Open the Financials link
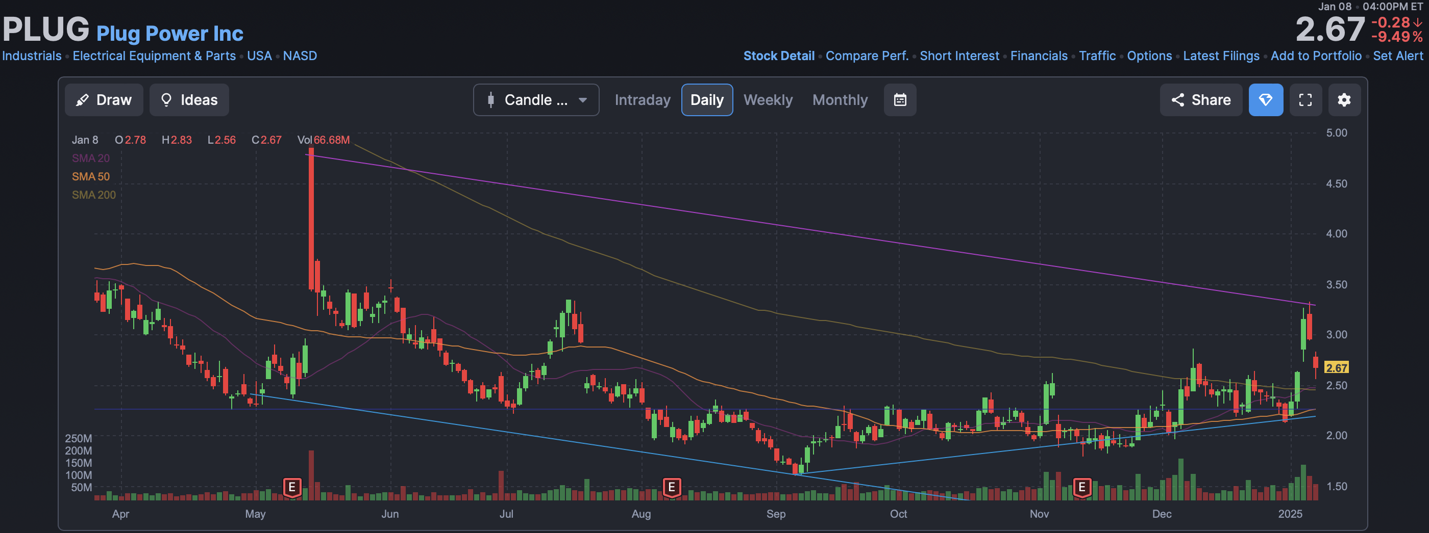The height and width of the screenshot is (533, 1429). (x=1039, y=56)
